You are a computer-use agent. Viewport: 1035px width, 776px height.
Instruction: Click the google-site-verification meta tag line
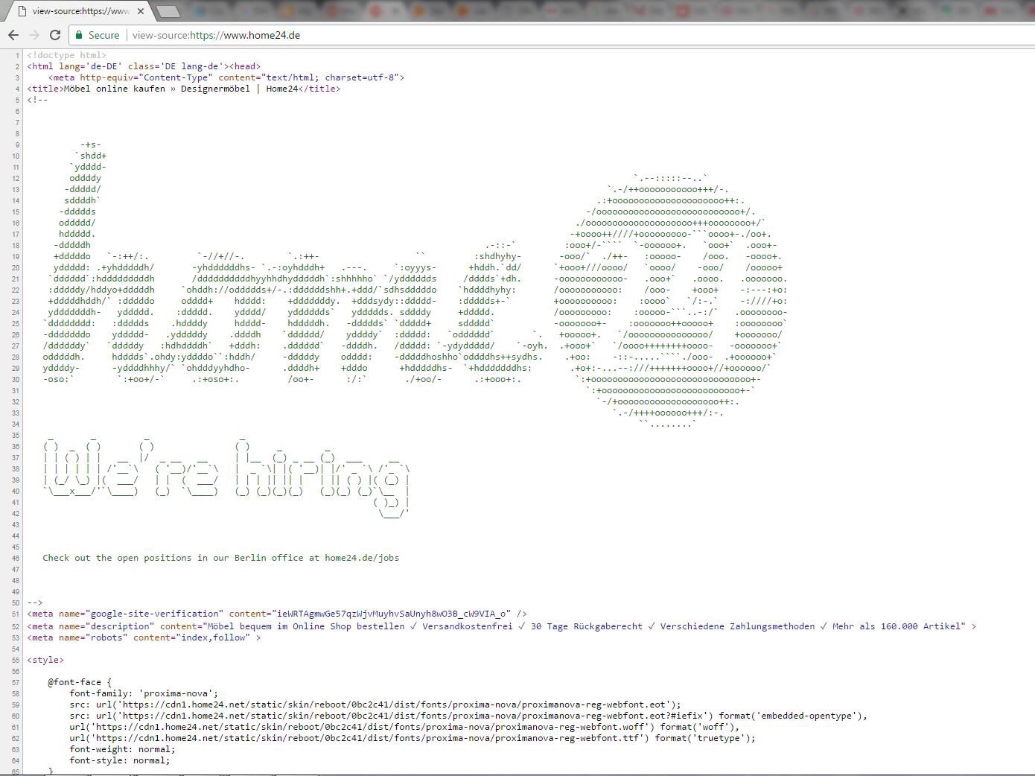pos(277,614)
